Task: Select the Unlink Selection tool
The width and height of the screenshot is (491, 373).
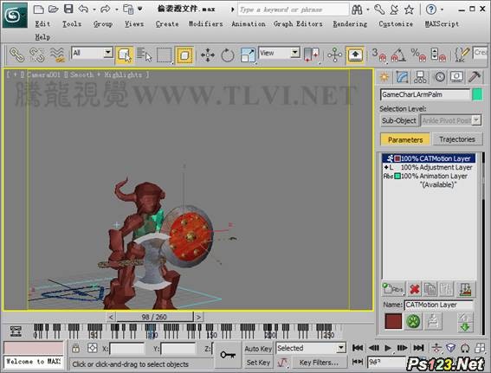Action: tap(37, 55)
